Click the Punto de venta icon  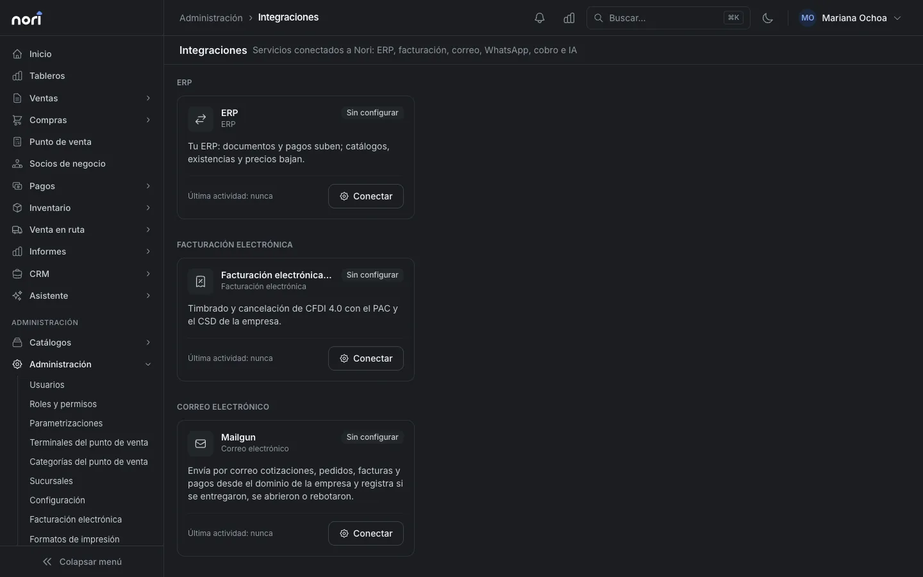point(17,142)
